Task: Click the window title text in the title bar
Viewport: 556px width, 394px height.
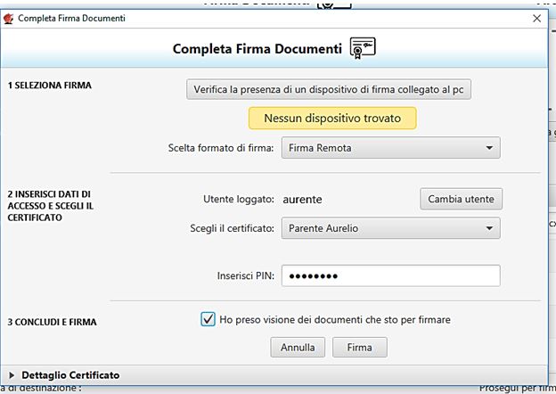Action: [71, 18]
